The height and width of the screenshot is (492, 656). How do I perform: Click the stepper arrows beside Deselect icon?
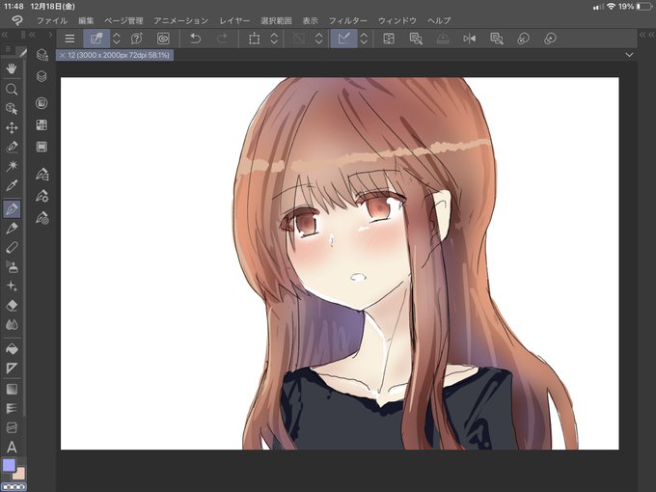[318, 39]
